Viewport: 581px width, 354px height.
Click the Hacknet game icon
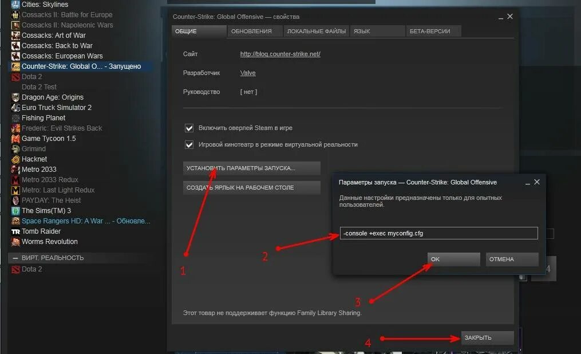pos(15,159)
